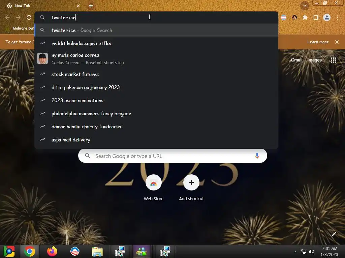Click the volume speaker tray icon

(312, 252)
